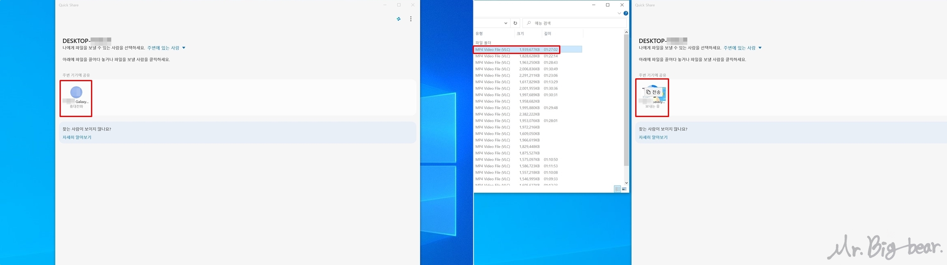Select the MP4 file sized 1,829,448KB
Image resolution: width=947 pixels, height=265 pixels.
tap(528, 147)
